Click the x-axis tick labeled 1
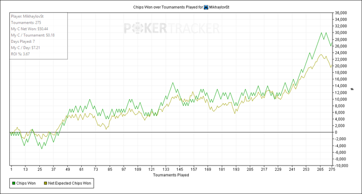 [11, 169]
